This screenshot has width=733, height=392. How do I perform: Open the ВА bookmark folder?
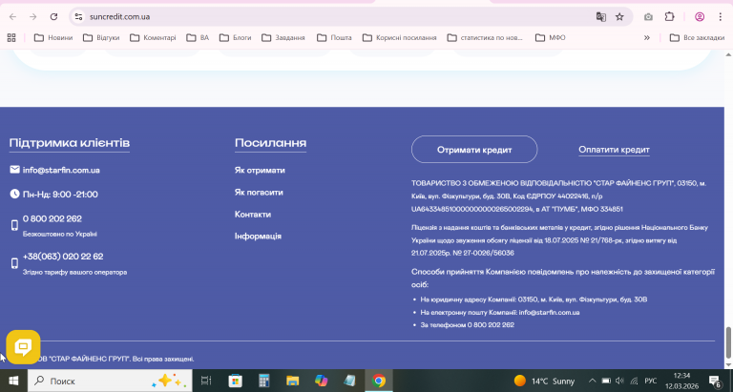(x=198, y=38)
